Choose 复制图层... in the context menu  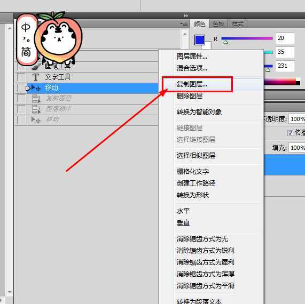pyautogui.click(x=192, y=84)
